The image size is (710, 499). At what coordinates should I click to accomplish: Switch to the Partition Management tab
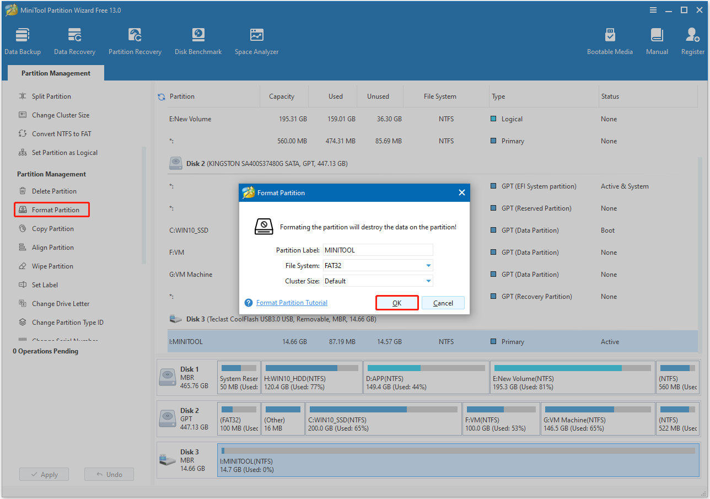(x=55, y=73)
